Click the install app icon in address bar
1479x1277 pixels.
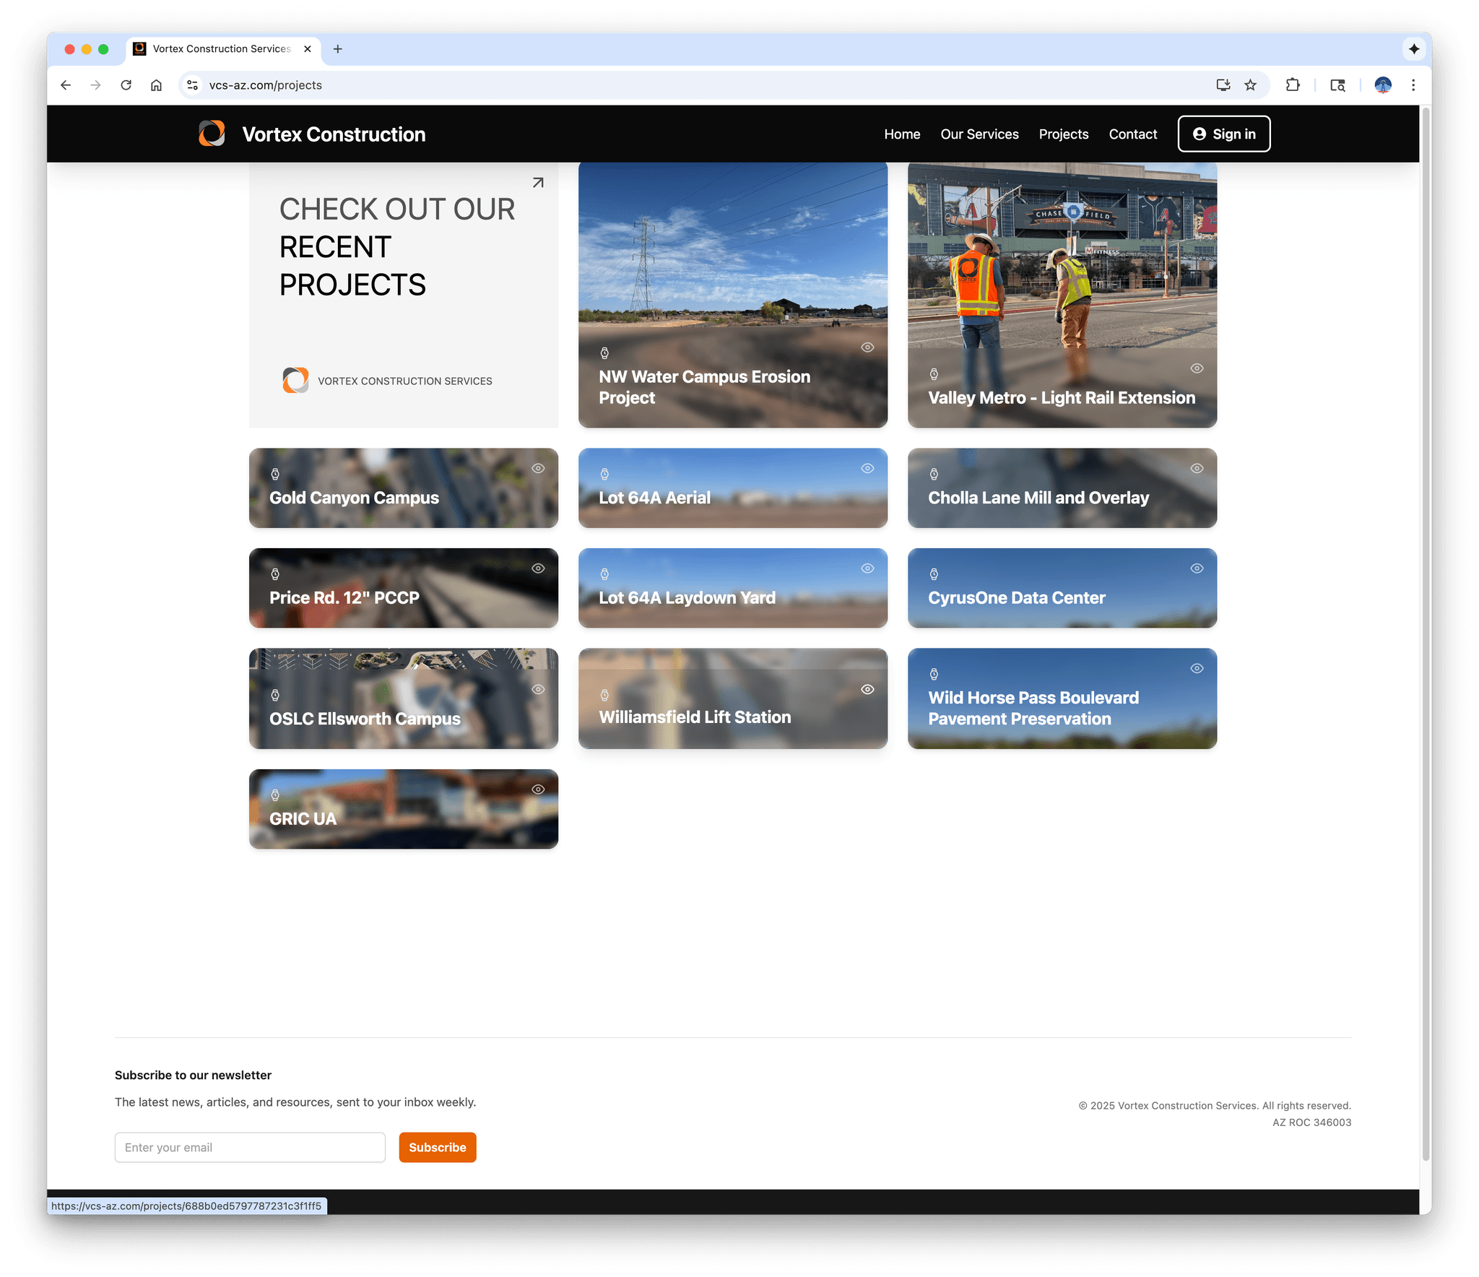[x=1223, y=85]
